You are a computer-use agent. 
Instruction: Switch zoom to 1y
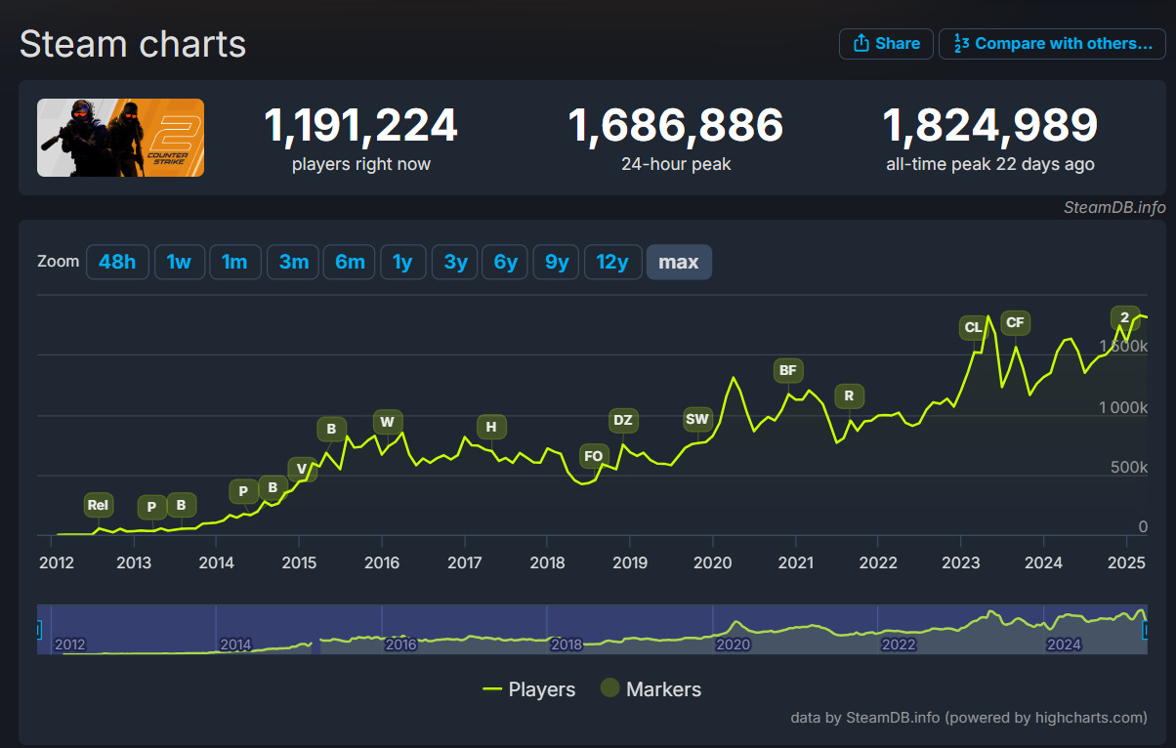coord(402,262)
